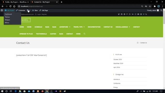Click the search icon in site navigation
The height and width of the screenshot is (93, 165).
click(x=84, y=34)
